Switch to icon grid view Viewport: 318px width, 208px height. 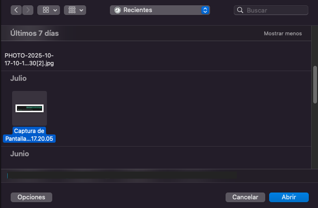pyautogui.click(x=45, y=10)
